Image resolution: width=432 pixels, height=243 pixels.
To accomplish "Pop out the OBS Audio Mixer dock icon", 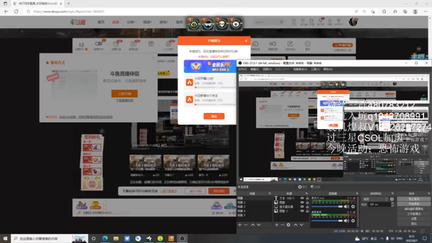I will coord(357,193).
